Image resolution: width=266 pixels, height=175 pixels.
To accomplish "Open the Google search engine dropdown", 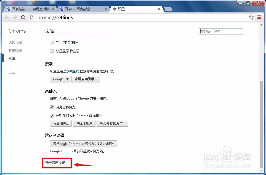I will [60, 79].
